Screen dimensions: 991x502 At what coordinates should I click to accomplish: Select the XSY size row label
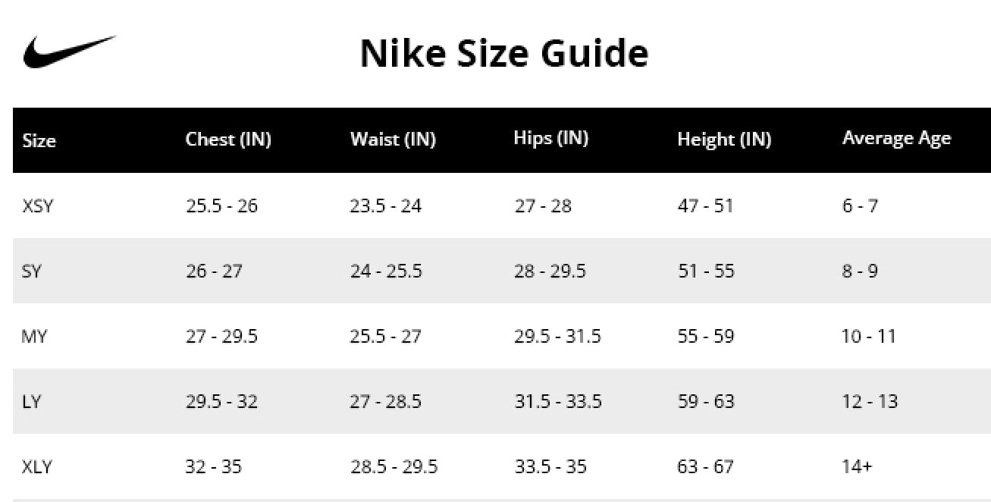[x=38, y=206]
